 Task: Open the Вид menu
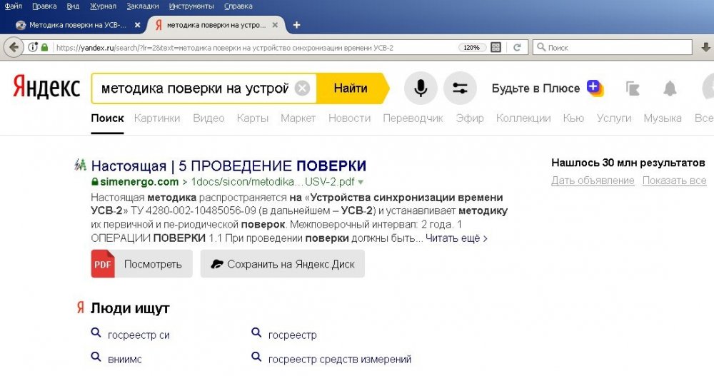point(73,6)
